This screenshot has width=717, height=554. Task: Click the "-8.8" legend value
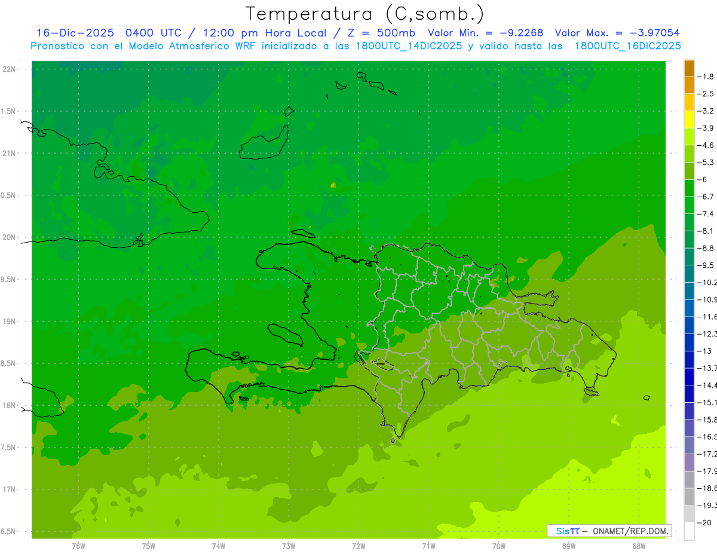click(705, 248)
